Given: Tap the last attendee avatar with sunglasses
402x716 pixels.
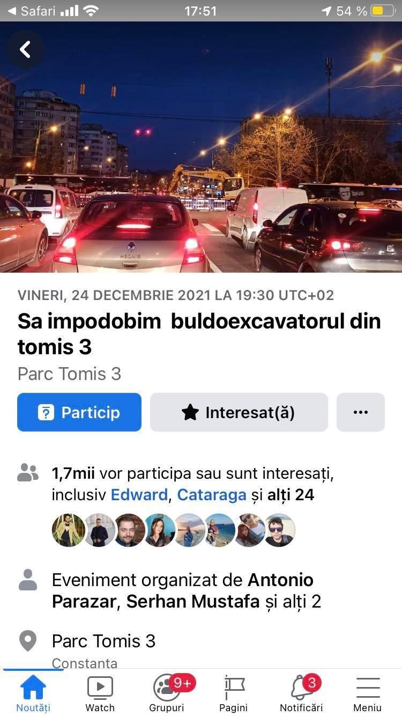Looking at the screenshot, I should click(x=279, y=530).
